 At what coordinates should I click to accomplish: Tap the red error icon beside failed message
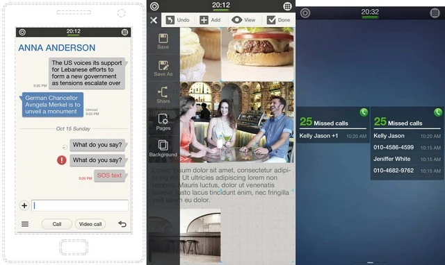point(62,160)
